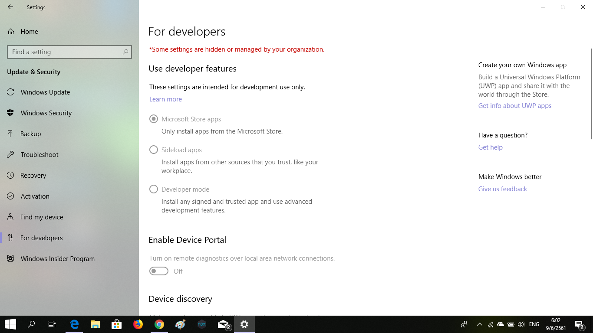Click the Windows Security shield icon
593x333 pixels.
11,113
